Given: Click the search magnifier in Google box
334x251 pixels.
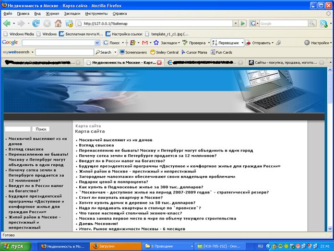Looking at the screenshot, I should [x=312, y=23].
